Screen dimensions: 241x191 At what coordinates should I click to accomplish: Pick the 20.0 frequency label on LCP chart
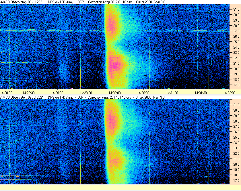[x=236, y=165]
